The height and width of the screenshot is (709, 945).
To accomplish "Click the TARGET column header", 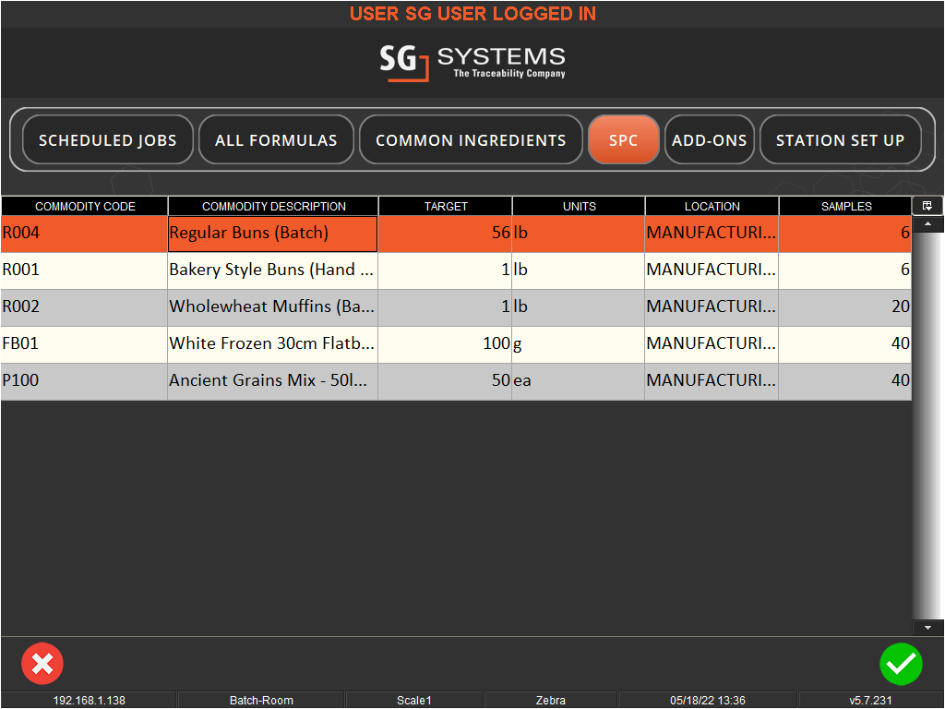I will [446, 206].
